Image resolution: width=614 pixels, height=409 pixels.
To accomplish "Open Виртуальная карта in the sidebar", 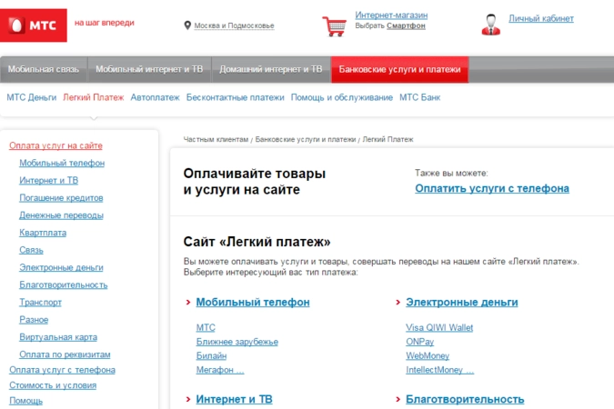I will (x=58, y=337).
